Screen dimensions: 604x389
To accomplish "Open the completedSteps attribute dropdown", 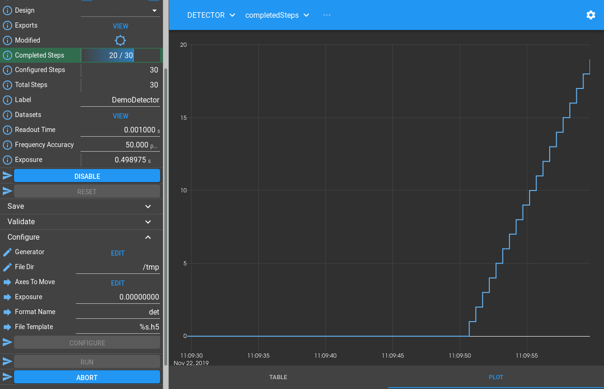I will pos(277,15).
